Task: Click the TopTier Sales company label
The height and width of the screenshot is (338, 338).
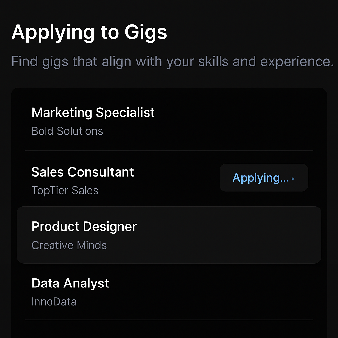Action: 65,190
